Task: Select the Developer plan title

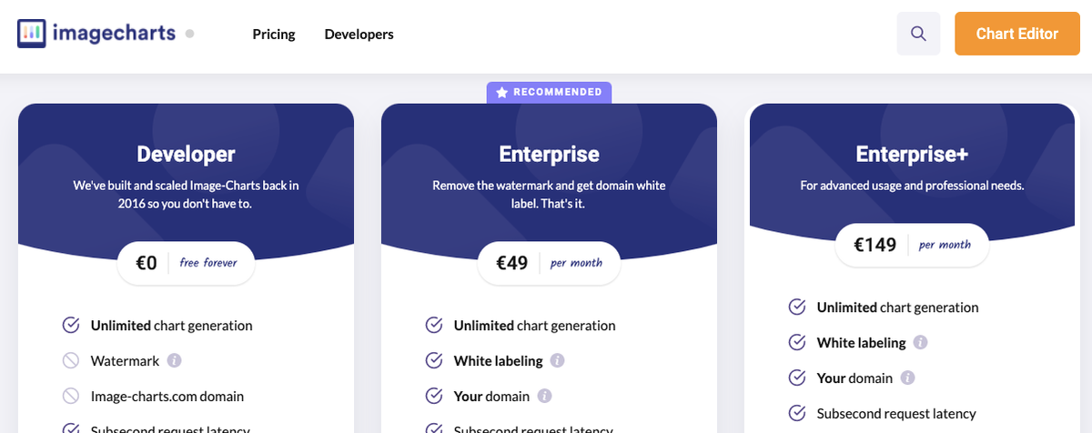Action: pyautogui.click(x=186, y=155)
